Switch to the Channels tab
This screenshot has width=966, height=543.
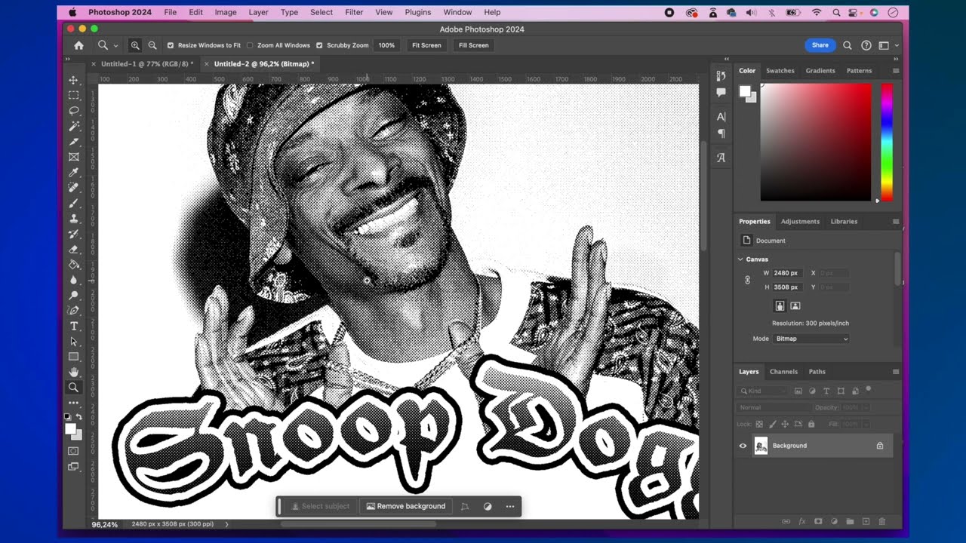(x=783, y=372)
